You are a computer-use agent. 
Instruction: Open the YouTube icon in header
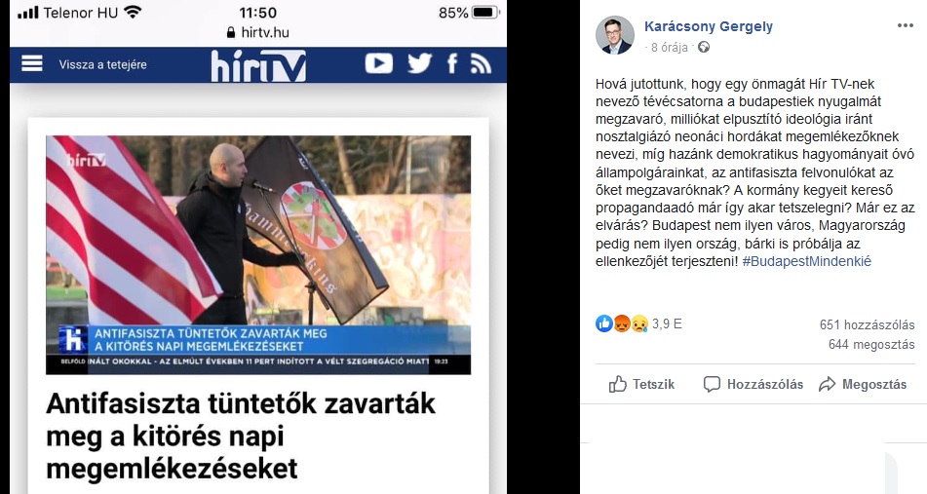(x=379, y=63)
